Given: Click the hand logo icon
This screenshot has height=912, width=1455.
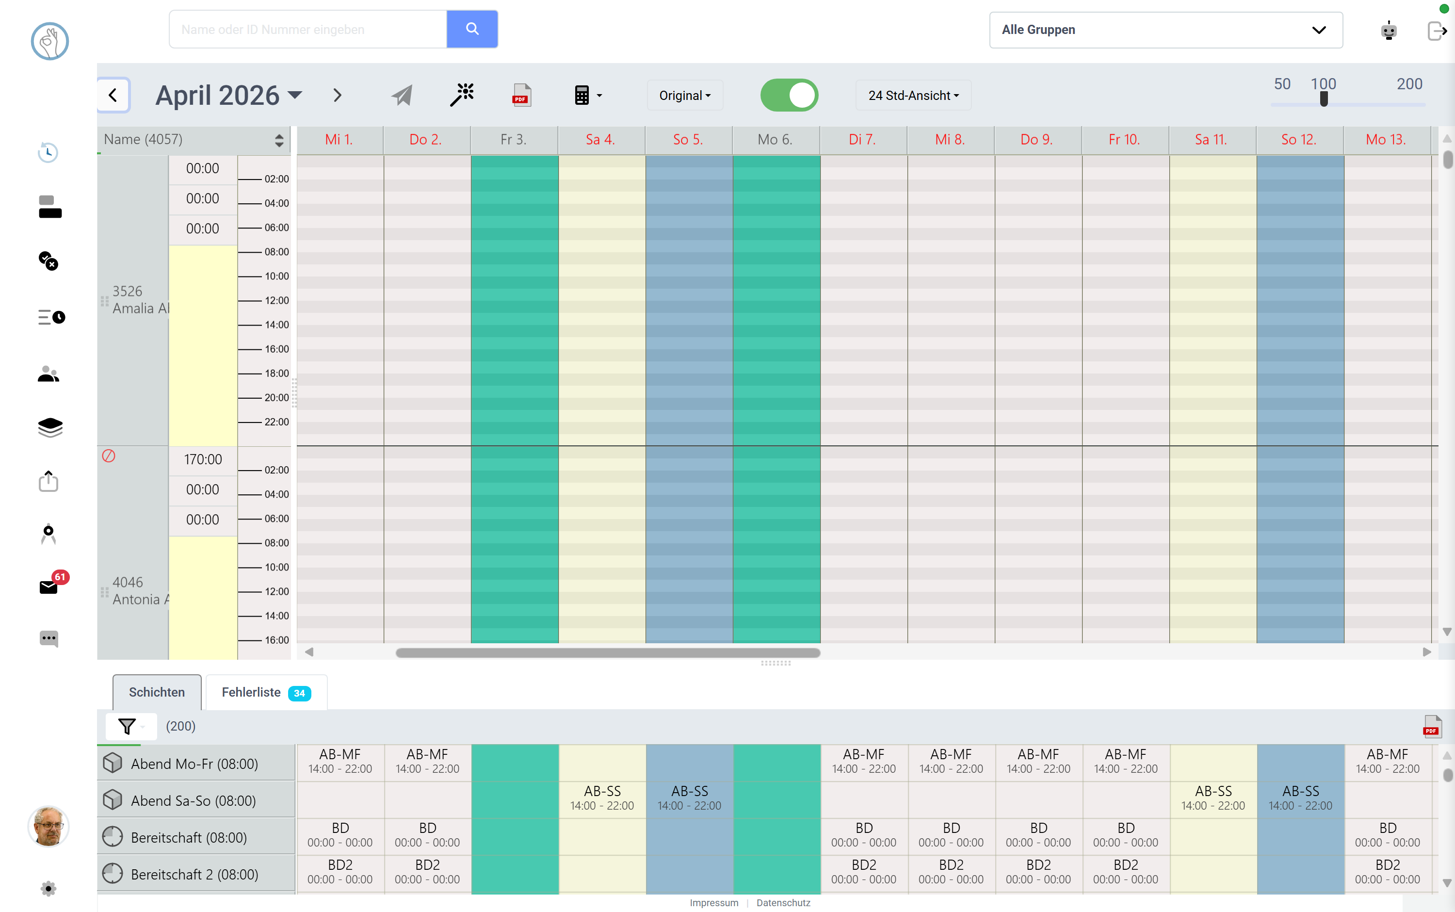Looking at the screenshot, I should (x=49, y=41).
